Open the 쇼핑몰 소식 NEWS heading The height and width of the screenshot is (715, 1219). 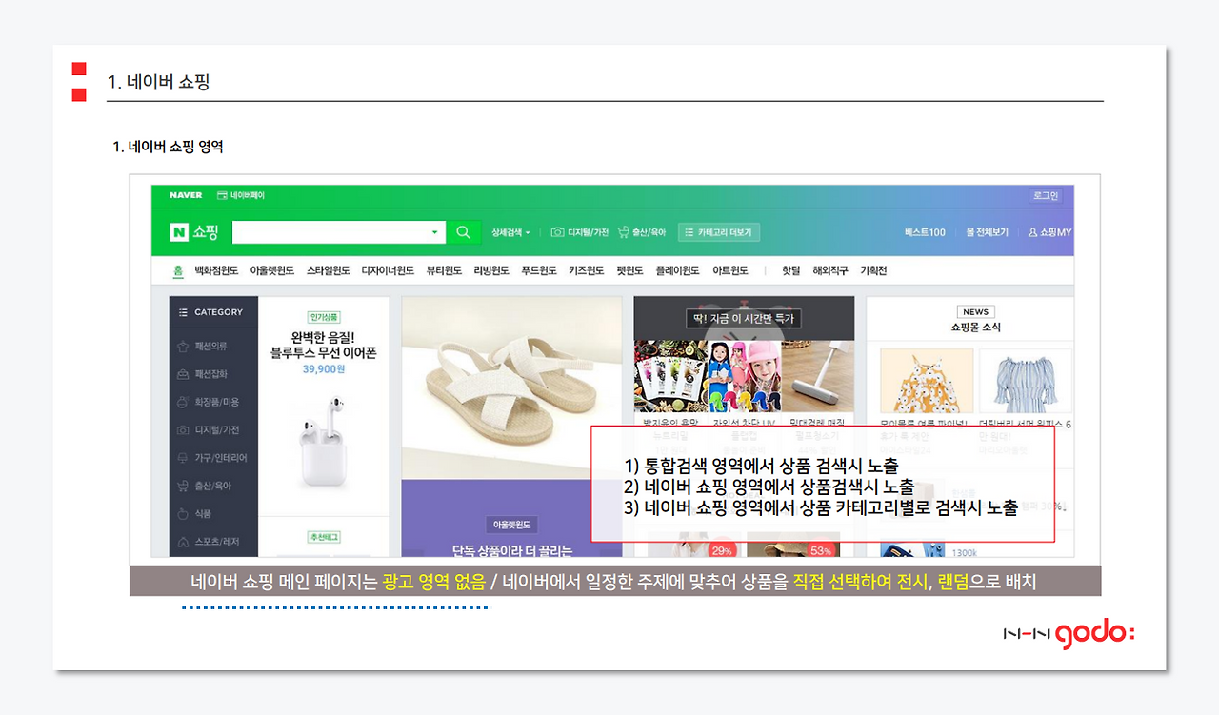pos(975,320)
